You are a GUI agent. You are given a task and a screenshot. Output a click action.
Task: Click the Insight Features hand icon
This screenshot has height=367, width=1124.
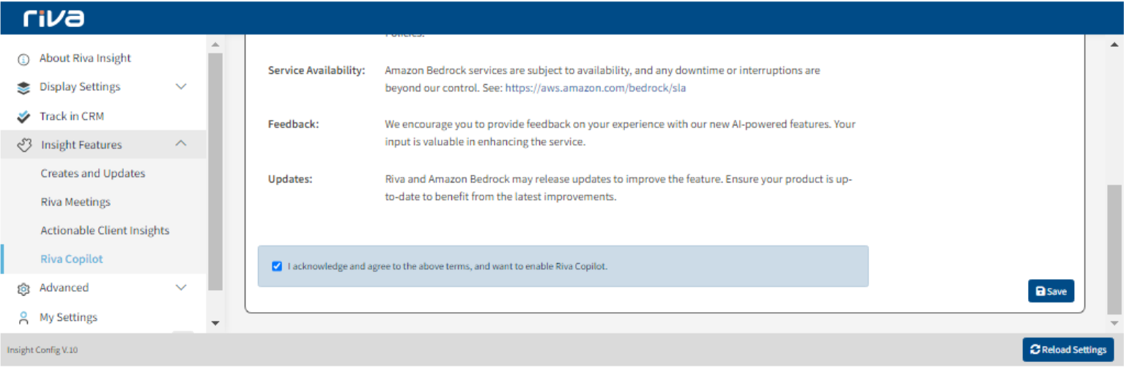point(24,145)
